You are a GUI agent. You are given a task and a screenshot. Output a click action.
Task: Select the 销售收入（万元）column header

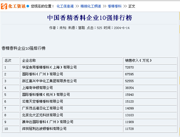point(138,61)
